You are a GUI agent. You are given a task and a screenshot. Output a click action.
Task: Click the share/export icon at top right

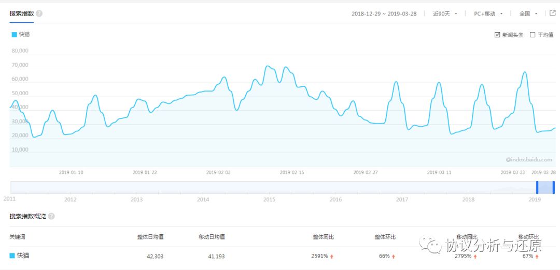coord(553,13)
